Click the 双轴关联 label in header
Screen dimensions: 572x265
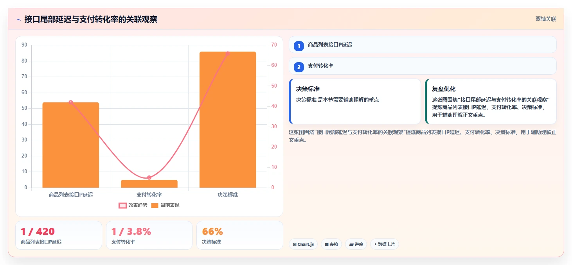[545, 19]
